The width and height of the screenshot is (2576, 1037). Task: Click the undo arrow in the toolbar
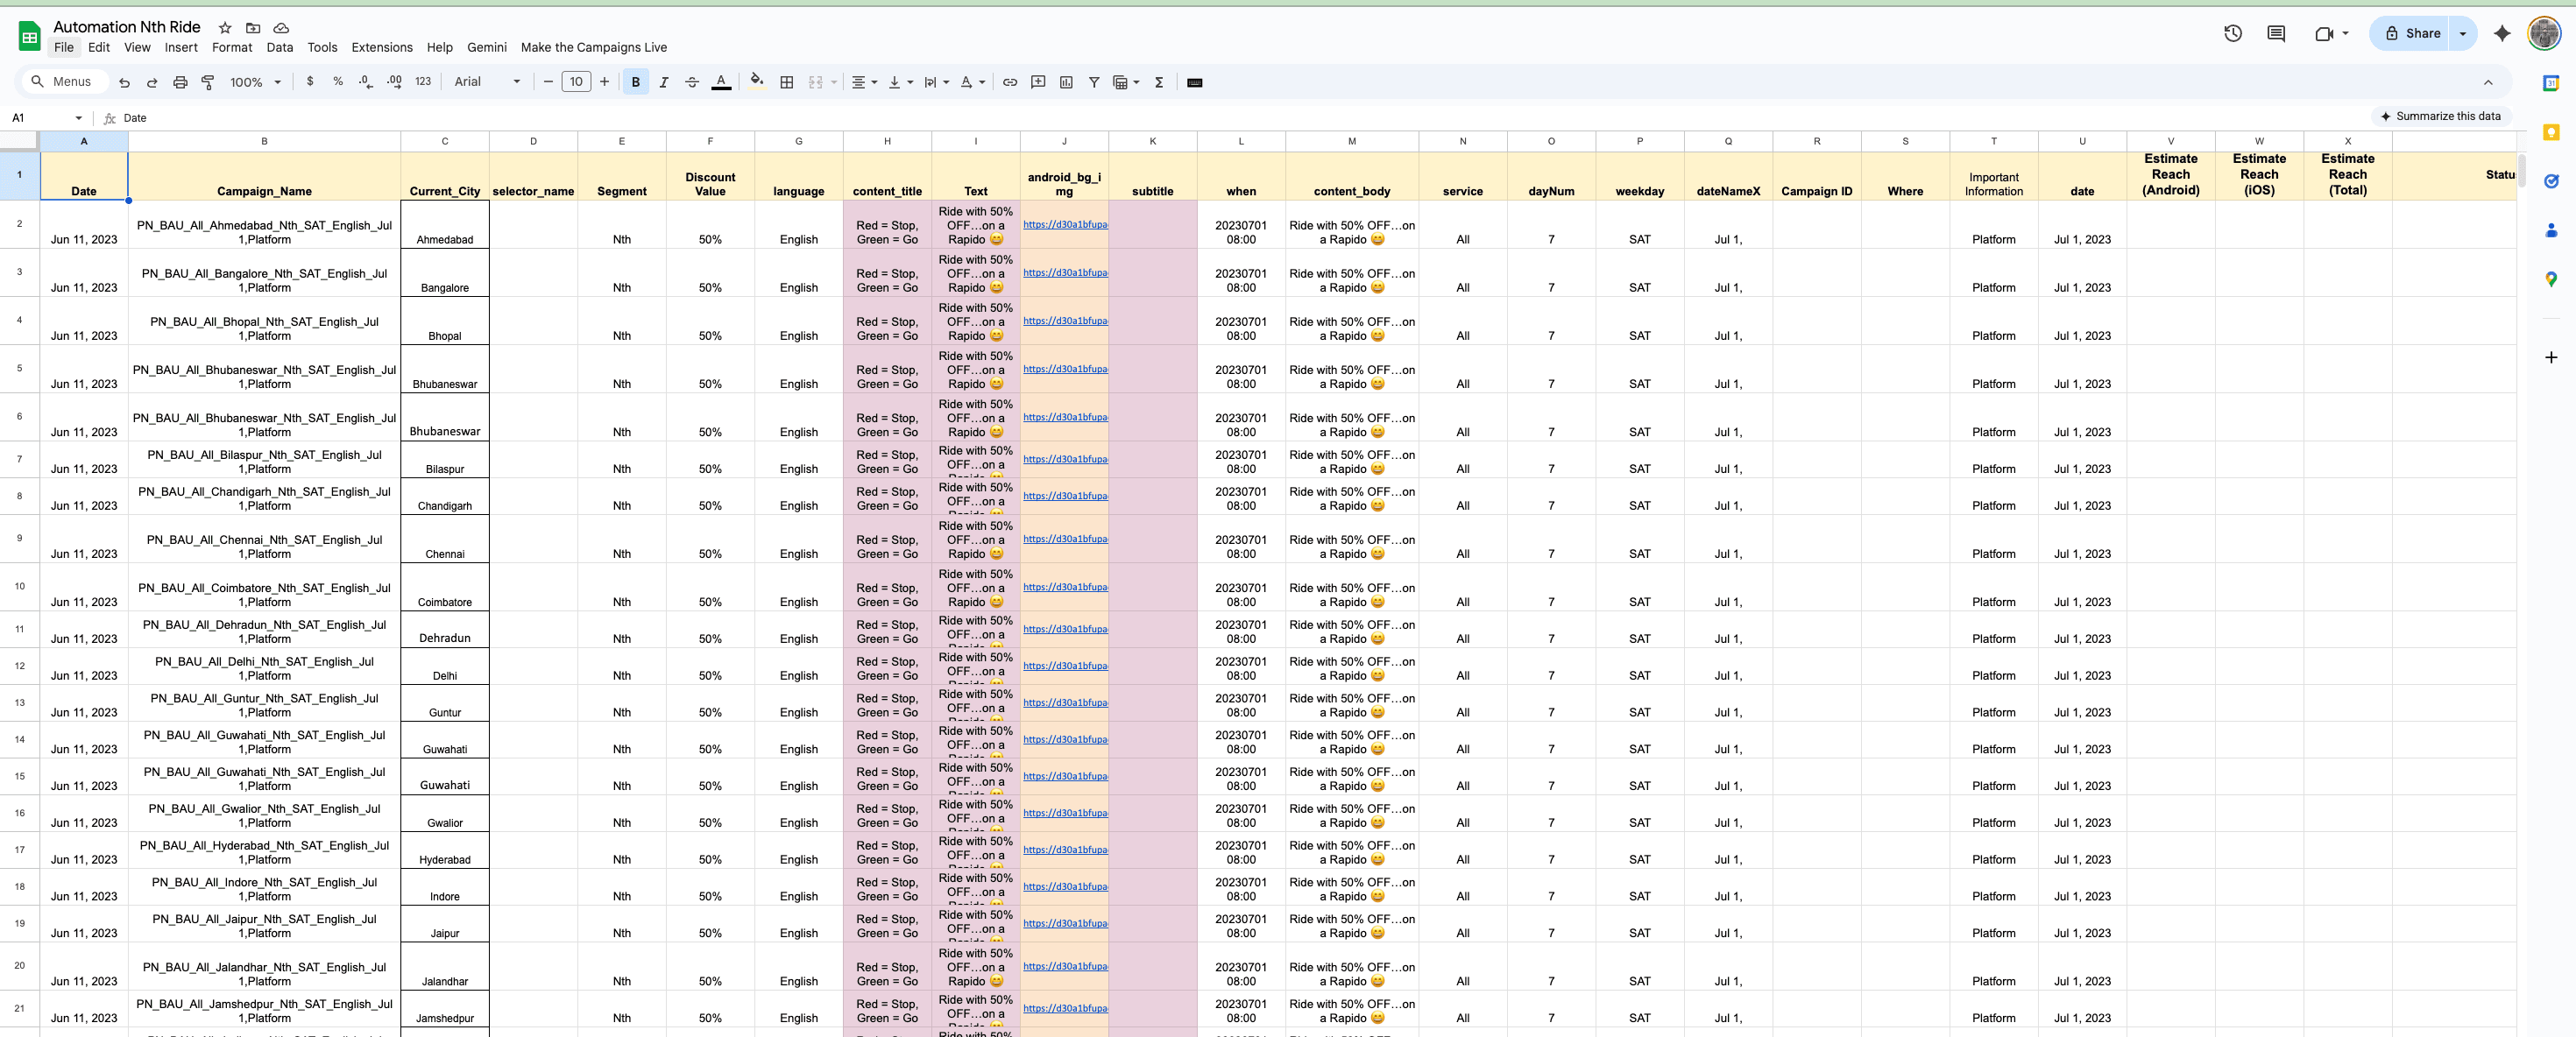[x=124, y=82]
